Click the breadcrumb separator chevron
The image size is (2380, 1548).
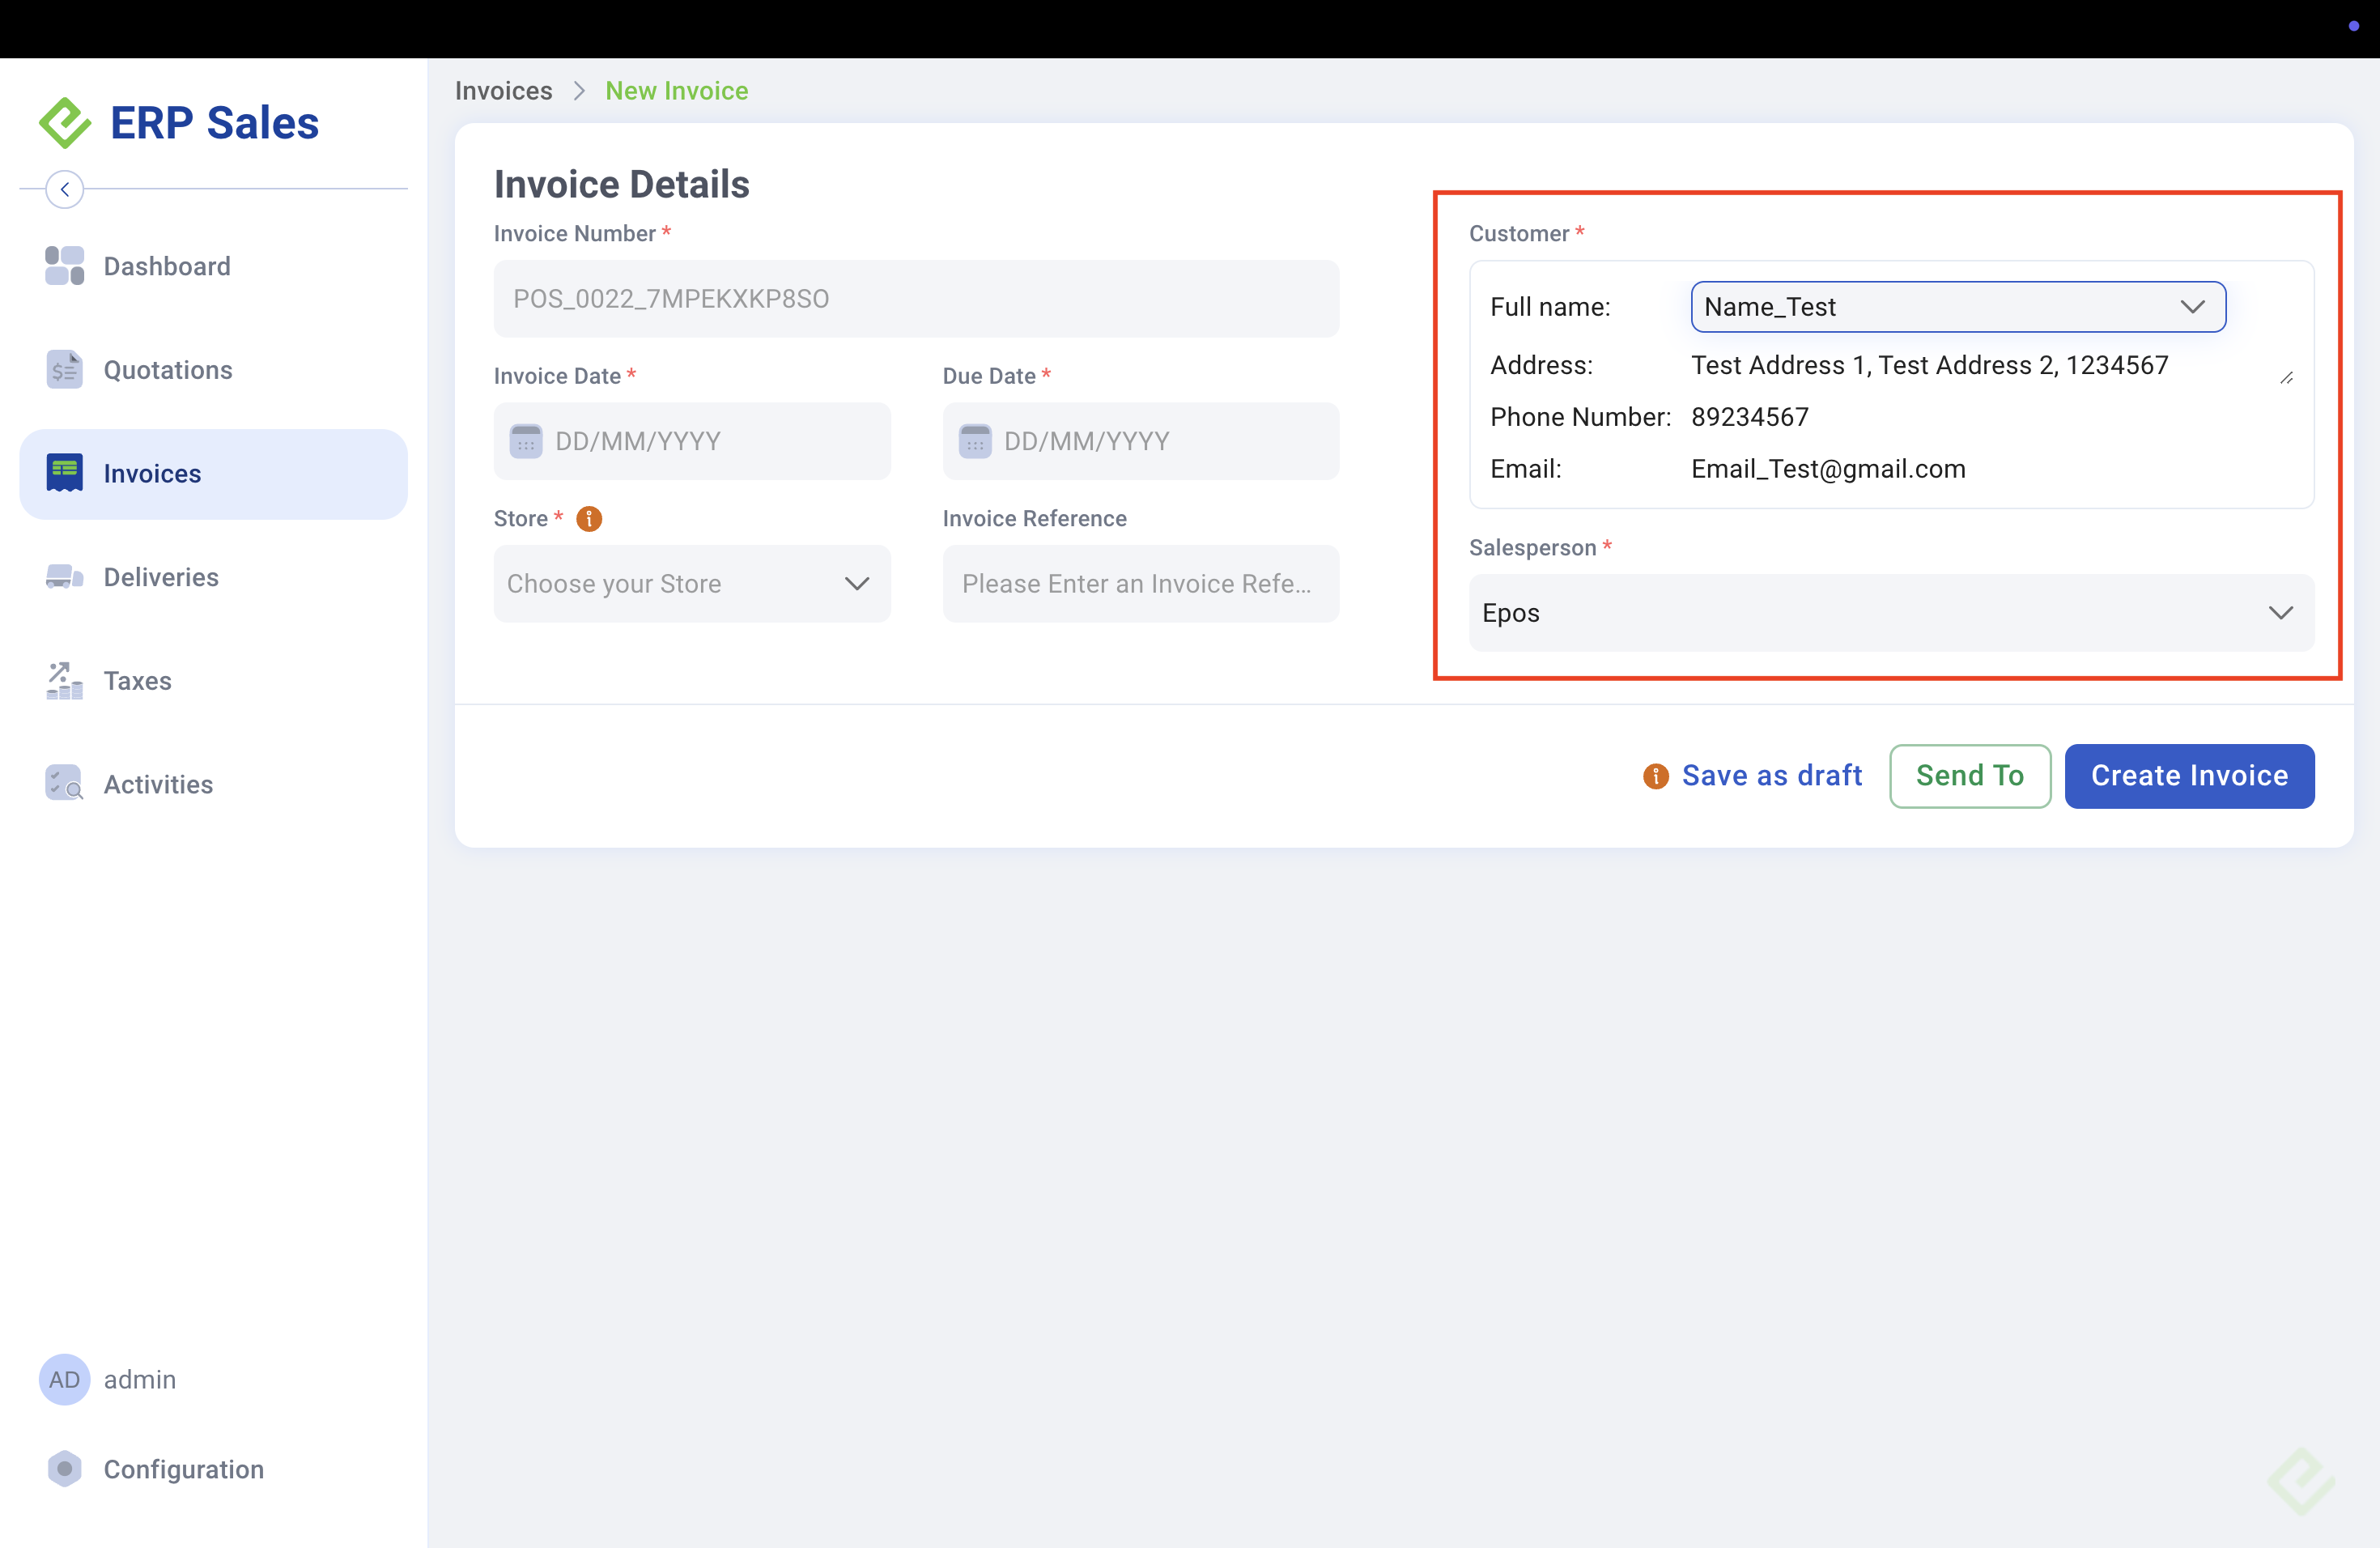[579, 90]
